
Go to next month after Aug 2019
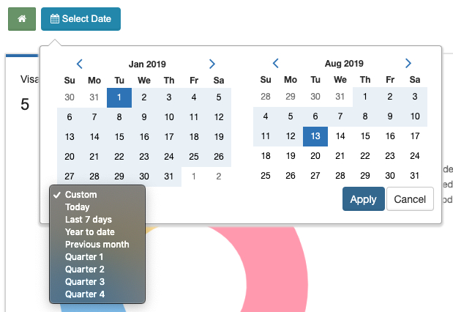[x=408, y=63]
